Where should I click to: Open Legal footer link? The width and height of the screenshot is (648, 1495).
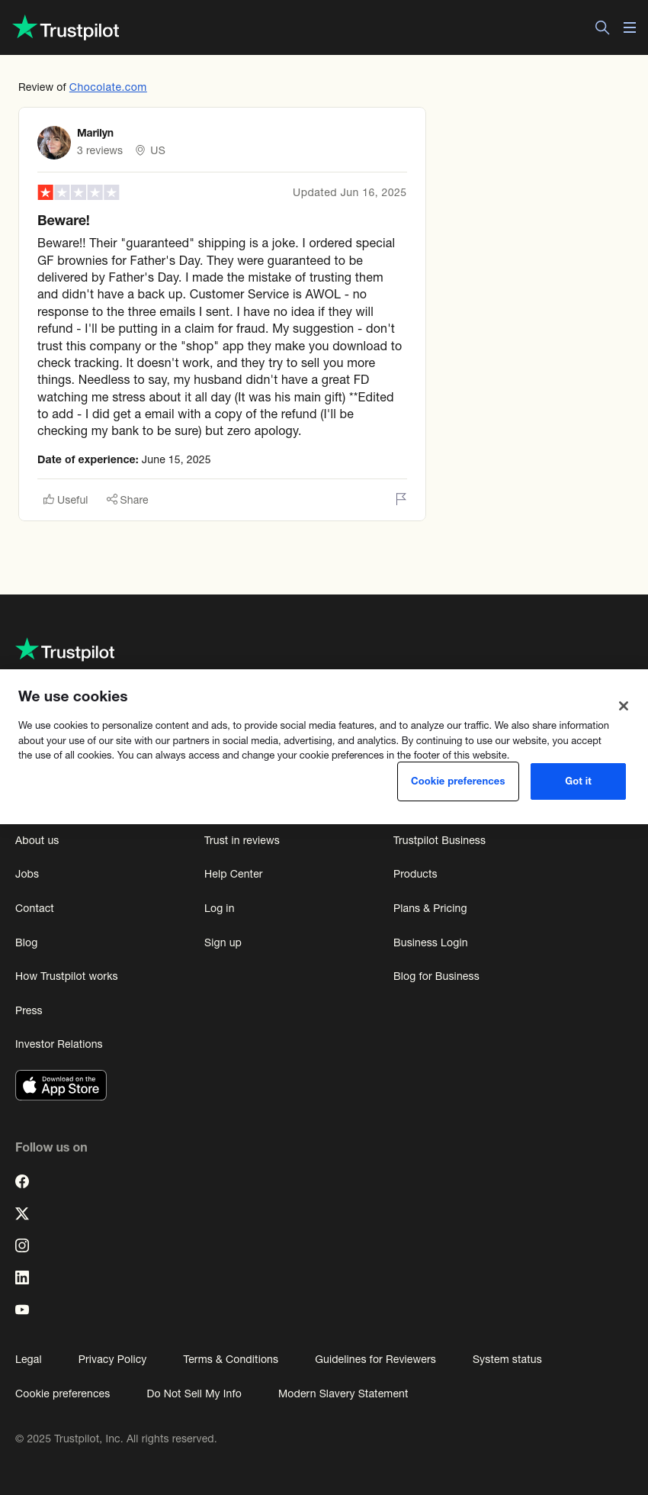coord(28,1359)
